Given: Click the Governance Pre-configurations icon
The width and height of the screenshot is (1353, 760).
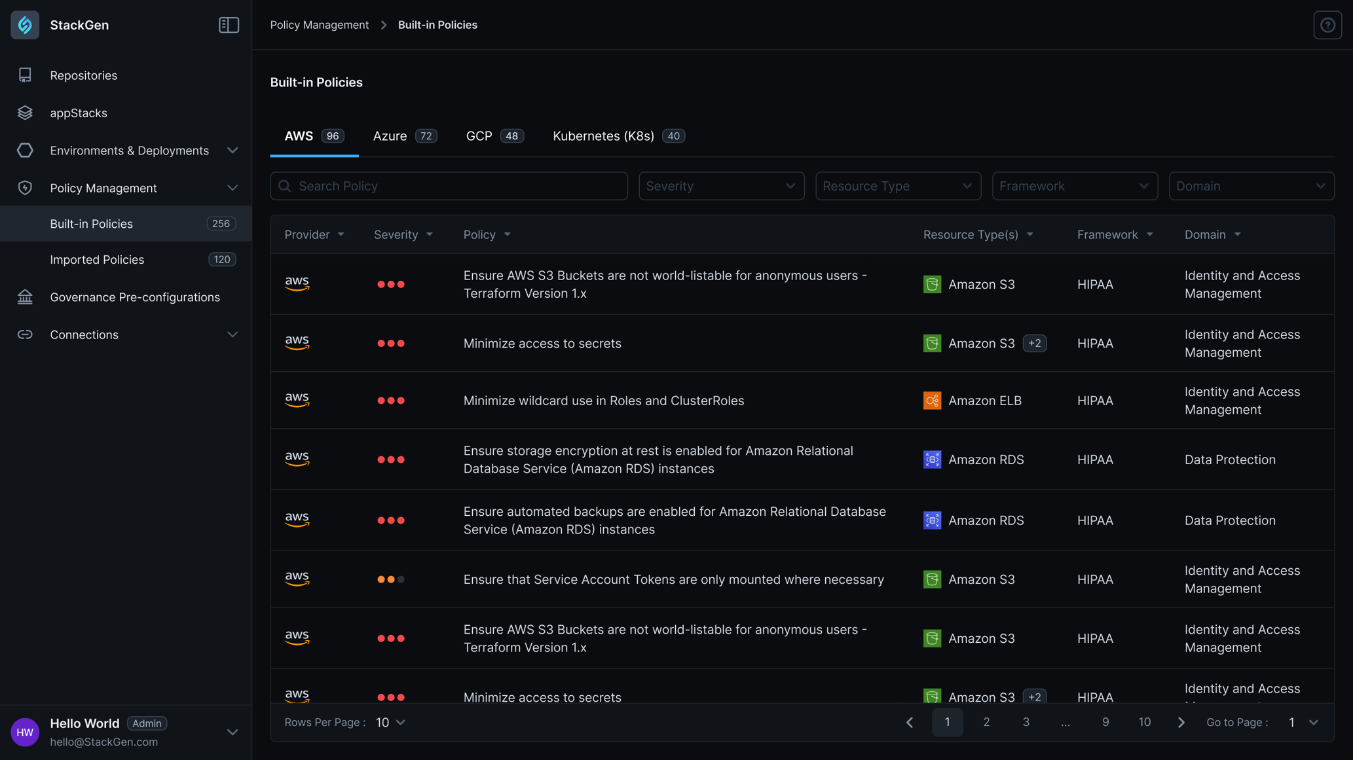Looking at the screenshot, I should pos(25,297).
